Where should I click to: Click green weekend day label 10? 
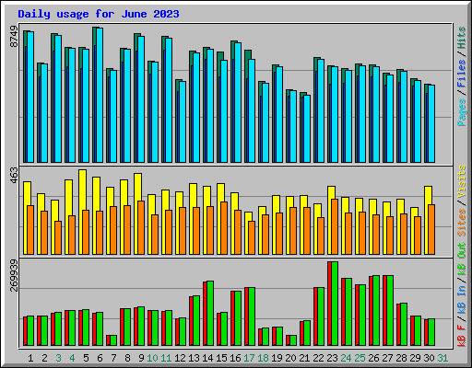coord(152,358)
